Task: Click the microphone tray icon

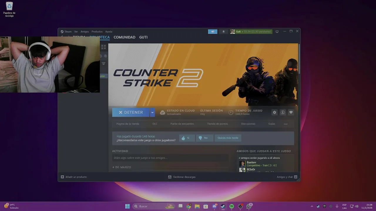Action: click(337, 206)
